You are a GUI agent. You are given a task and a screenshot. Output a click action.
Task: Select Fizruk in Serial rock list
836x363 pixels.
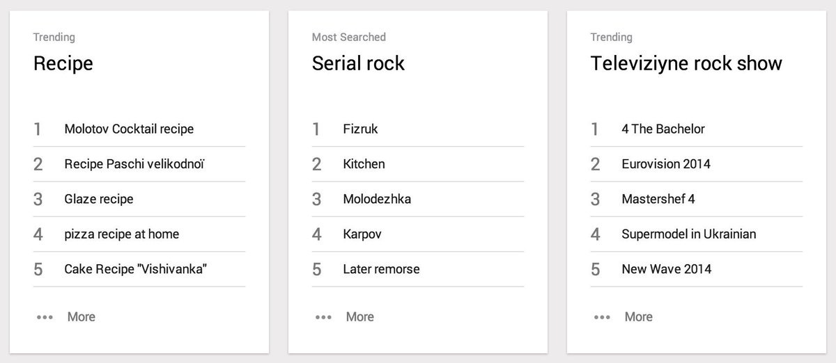(x=360, y=129)
